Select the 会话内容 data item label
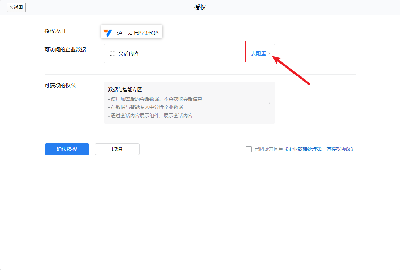 point(129,54)
